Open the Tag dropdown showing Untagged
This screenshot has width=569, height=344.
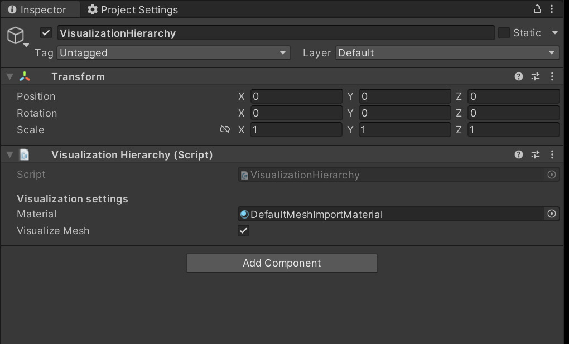173,53
